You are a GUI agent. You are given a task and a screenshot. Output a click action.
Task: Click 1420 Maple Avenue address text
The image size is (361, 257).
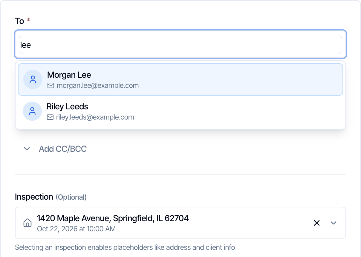(x=113, y=218)
